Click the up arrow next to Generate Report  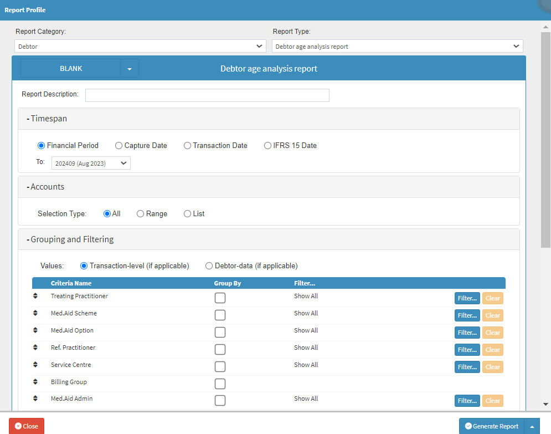point(532,426)
